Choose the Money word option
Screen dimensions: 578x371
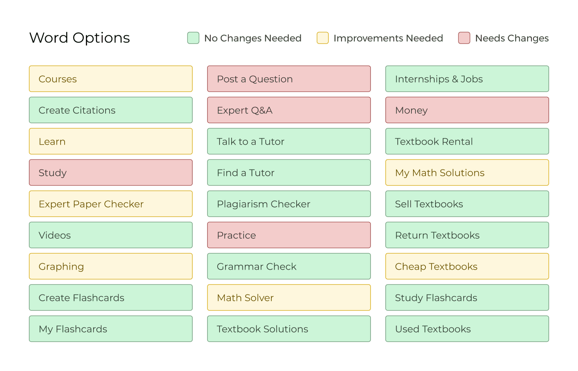point(467,110)
